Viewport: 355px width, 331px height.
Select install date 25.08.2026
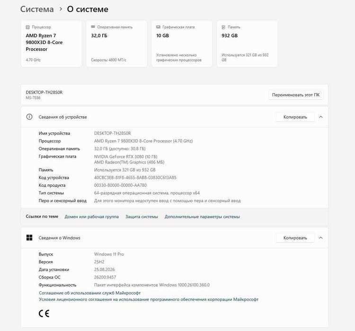coord(105,270)
